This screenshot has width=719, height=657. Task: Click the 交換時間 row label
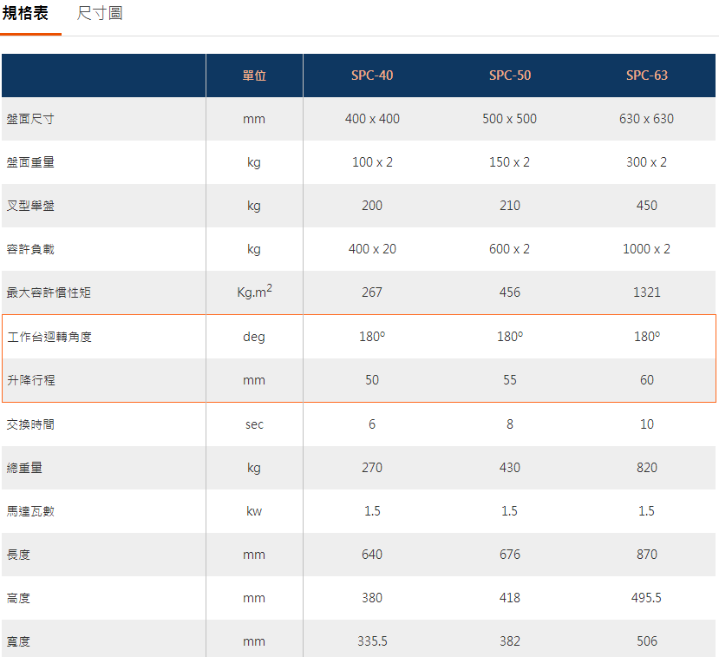[x=30, y=424]
